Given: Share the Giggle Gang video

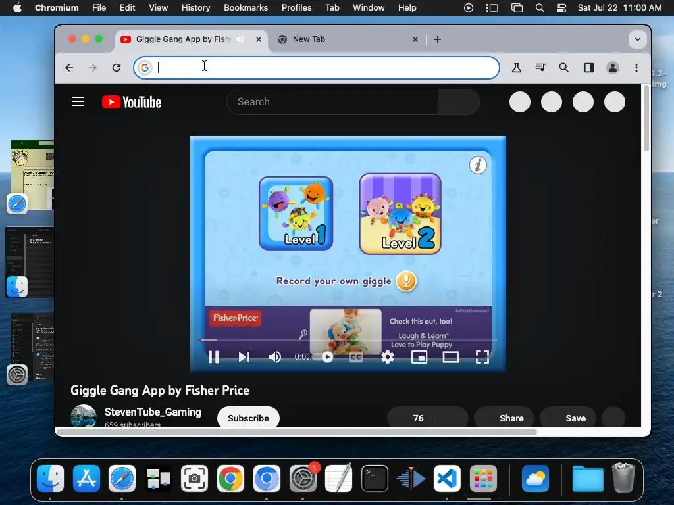Looking at the screenshot, I should 504,418.
